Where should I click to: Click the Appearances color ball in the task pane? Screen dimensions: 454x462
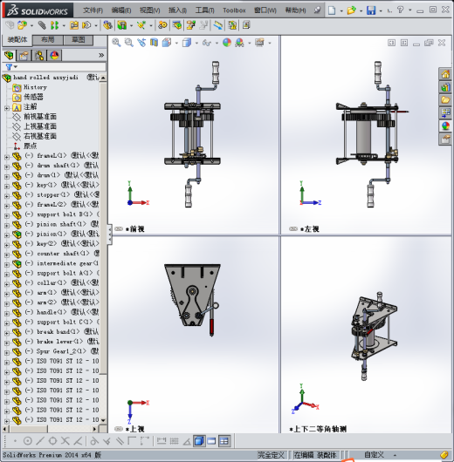(445, 126)
